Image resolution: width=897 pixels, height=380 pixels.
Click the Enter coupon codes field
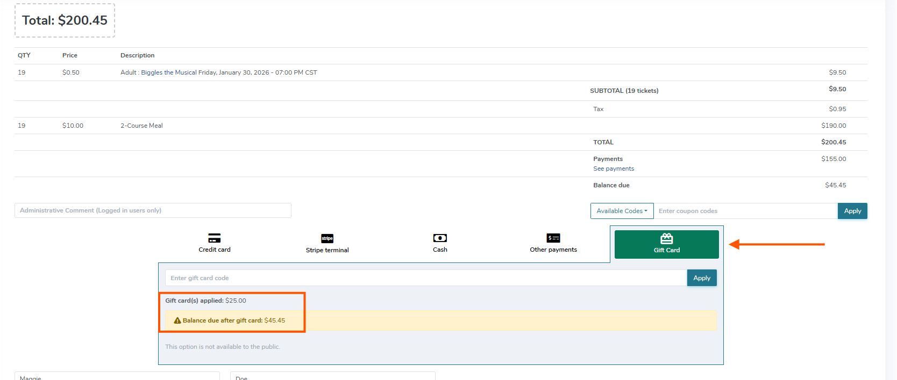pyautogui.click(x=745, y=211)
